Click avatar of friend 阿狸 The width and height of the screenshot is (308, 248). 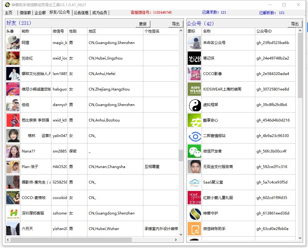pyautogui.click(x=13, y=43)
